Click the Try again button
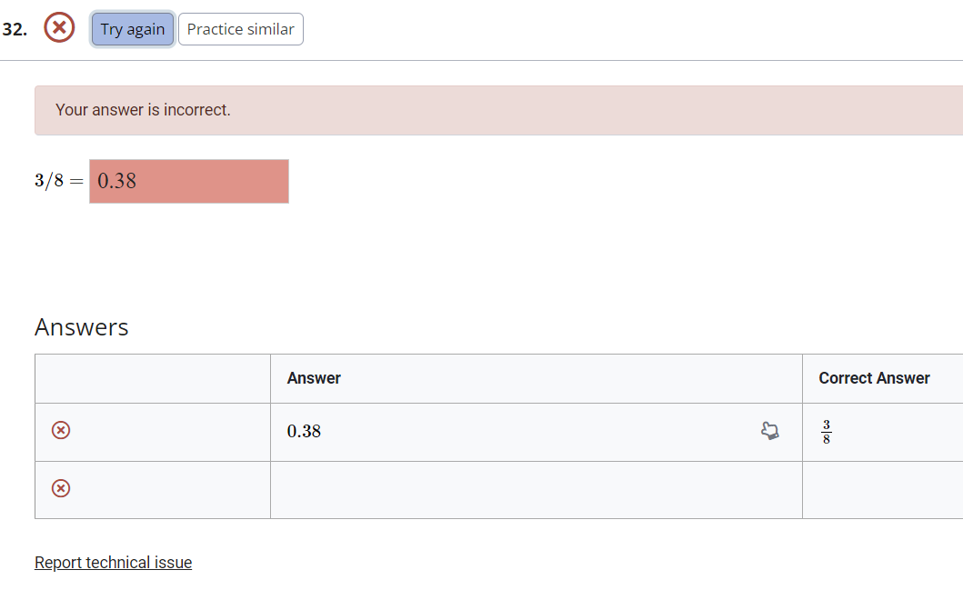Image resolution: width=963 pixels, height=600 pixels. click(133, 29)
